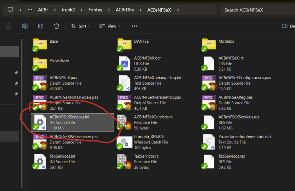Select ACBrNFSeXServicos.rc resource icon
The image size is (295, 191).
[124, 122]
